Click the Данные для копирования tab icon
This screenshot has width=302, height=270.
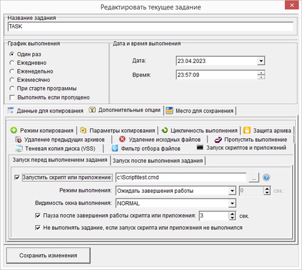pos(11,111)
